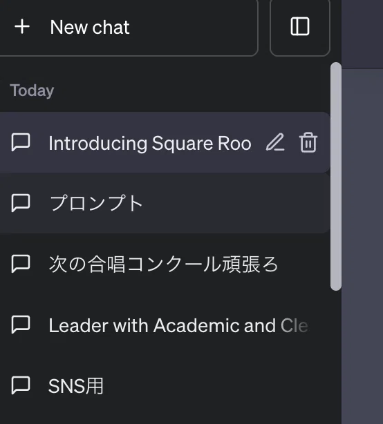Delete the Introducing Square Roo chat via trash
The height and width of the screenshot is (424, 383).
(x=308, y=142)
